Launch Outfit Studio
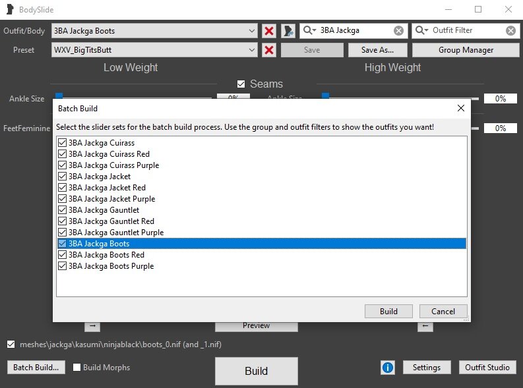The width and height of the screenshot is (523, 388). (x=487, y=368)
